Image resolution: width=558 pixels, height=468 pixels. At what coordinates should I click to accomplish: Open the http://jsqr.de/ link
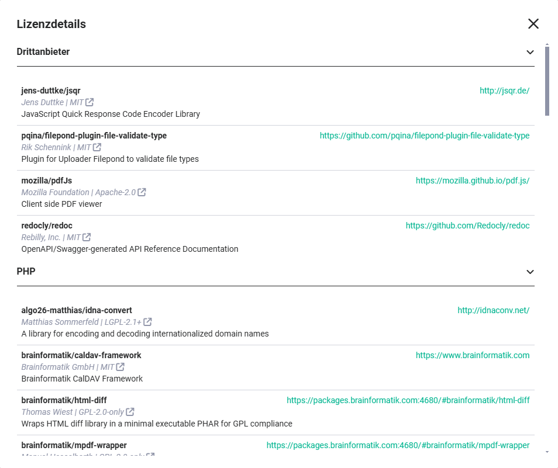pyautogui.click(x=504, y=91)
